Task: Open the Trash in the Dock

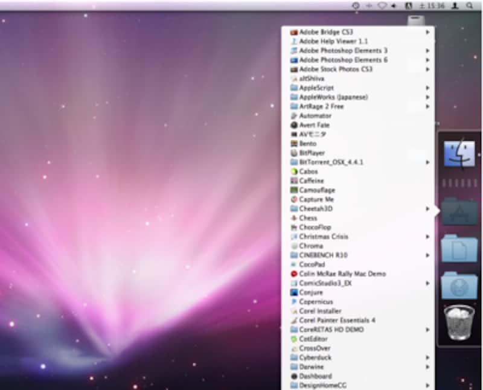Action: point(459,322)
